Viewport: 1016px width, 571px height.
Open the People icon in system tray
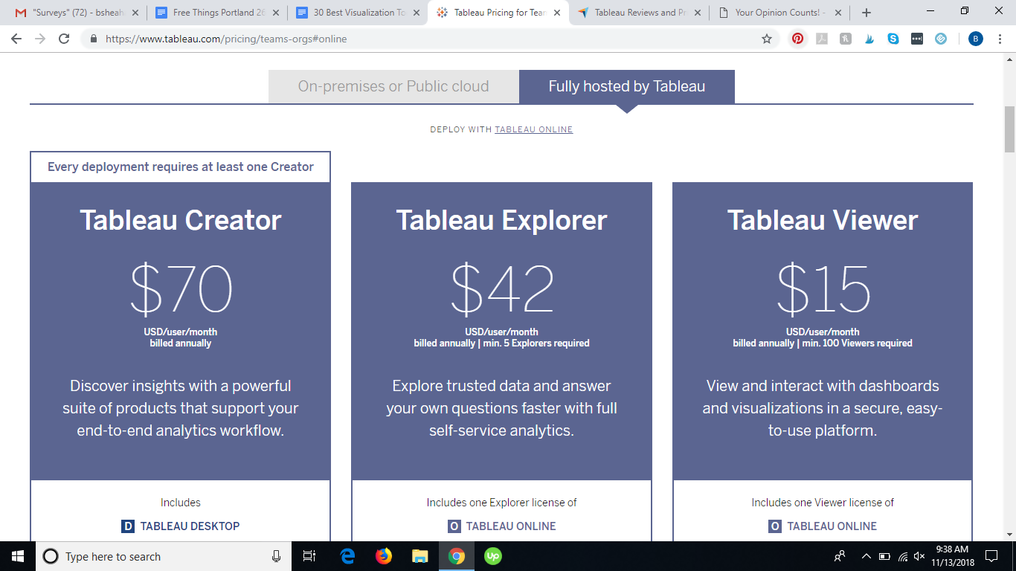(840, 556)
